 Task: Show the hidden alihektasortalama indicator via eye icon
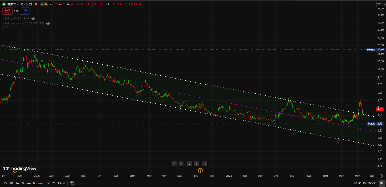[x=48, y=23]
